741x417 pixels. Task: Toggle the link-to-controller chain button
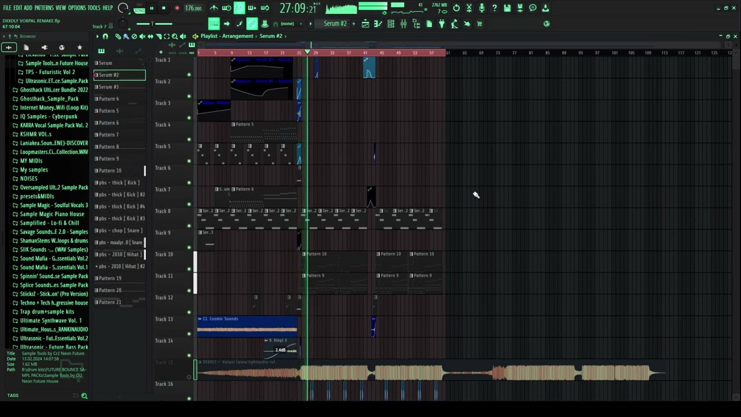[252, 24]
